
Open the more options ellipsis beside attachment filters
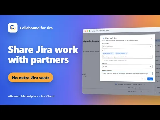[148, 85]
